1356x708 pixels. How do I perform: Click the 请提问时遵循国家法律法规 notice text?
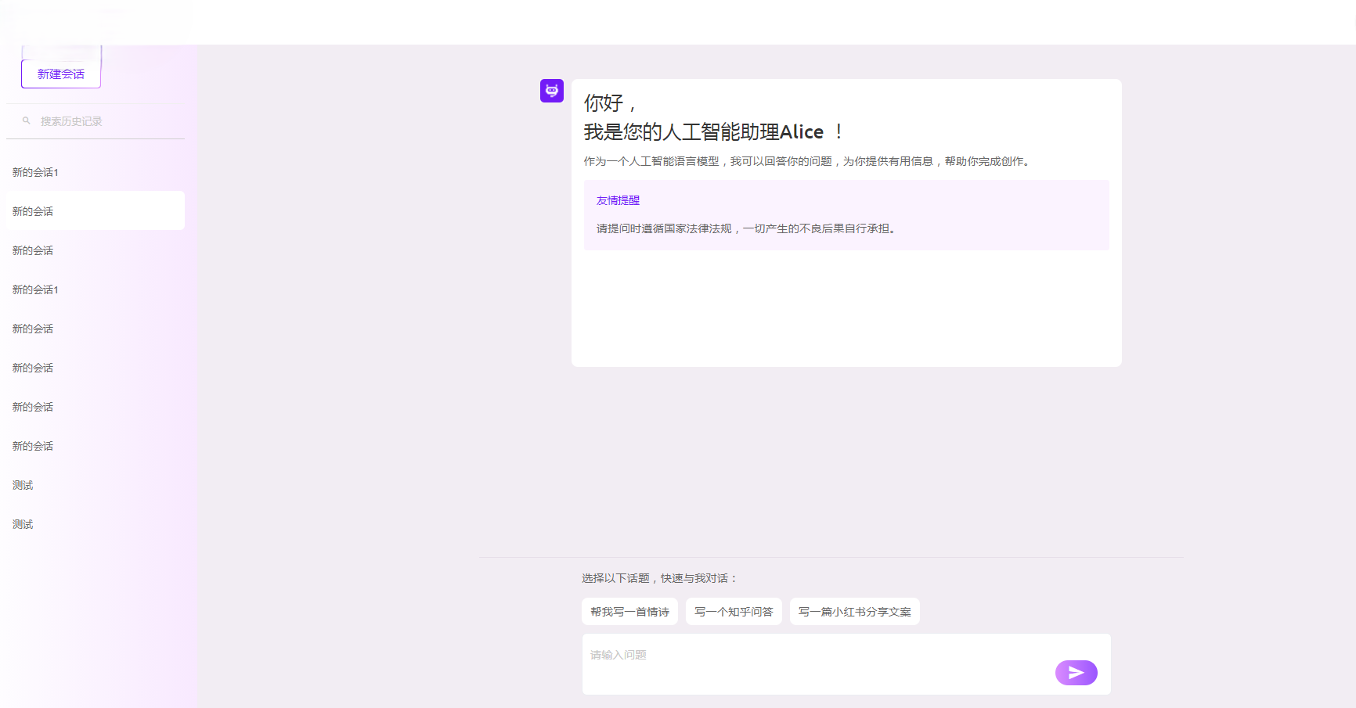pyautogui.click(x=748, y=228)
